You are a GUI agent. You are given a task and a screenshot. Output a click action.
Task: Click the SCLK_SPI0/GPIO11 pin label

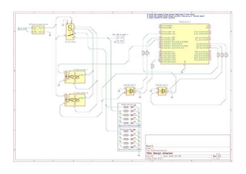(x=201, y=60)
